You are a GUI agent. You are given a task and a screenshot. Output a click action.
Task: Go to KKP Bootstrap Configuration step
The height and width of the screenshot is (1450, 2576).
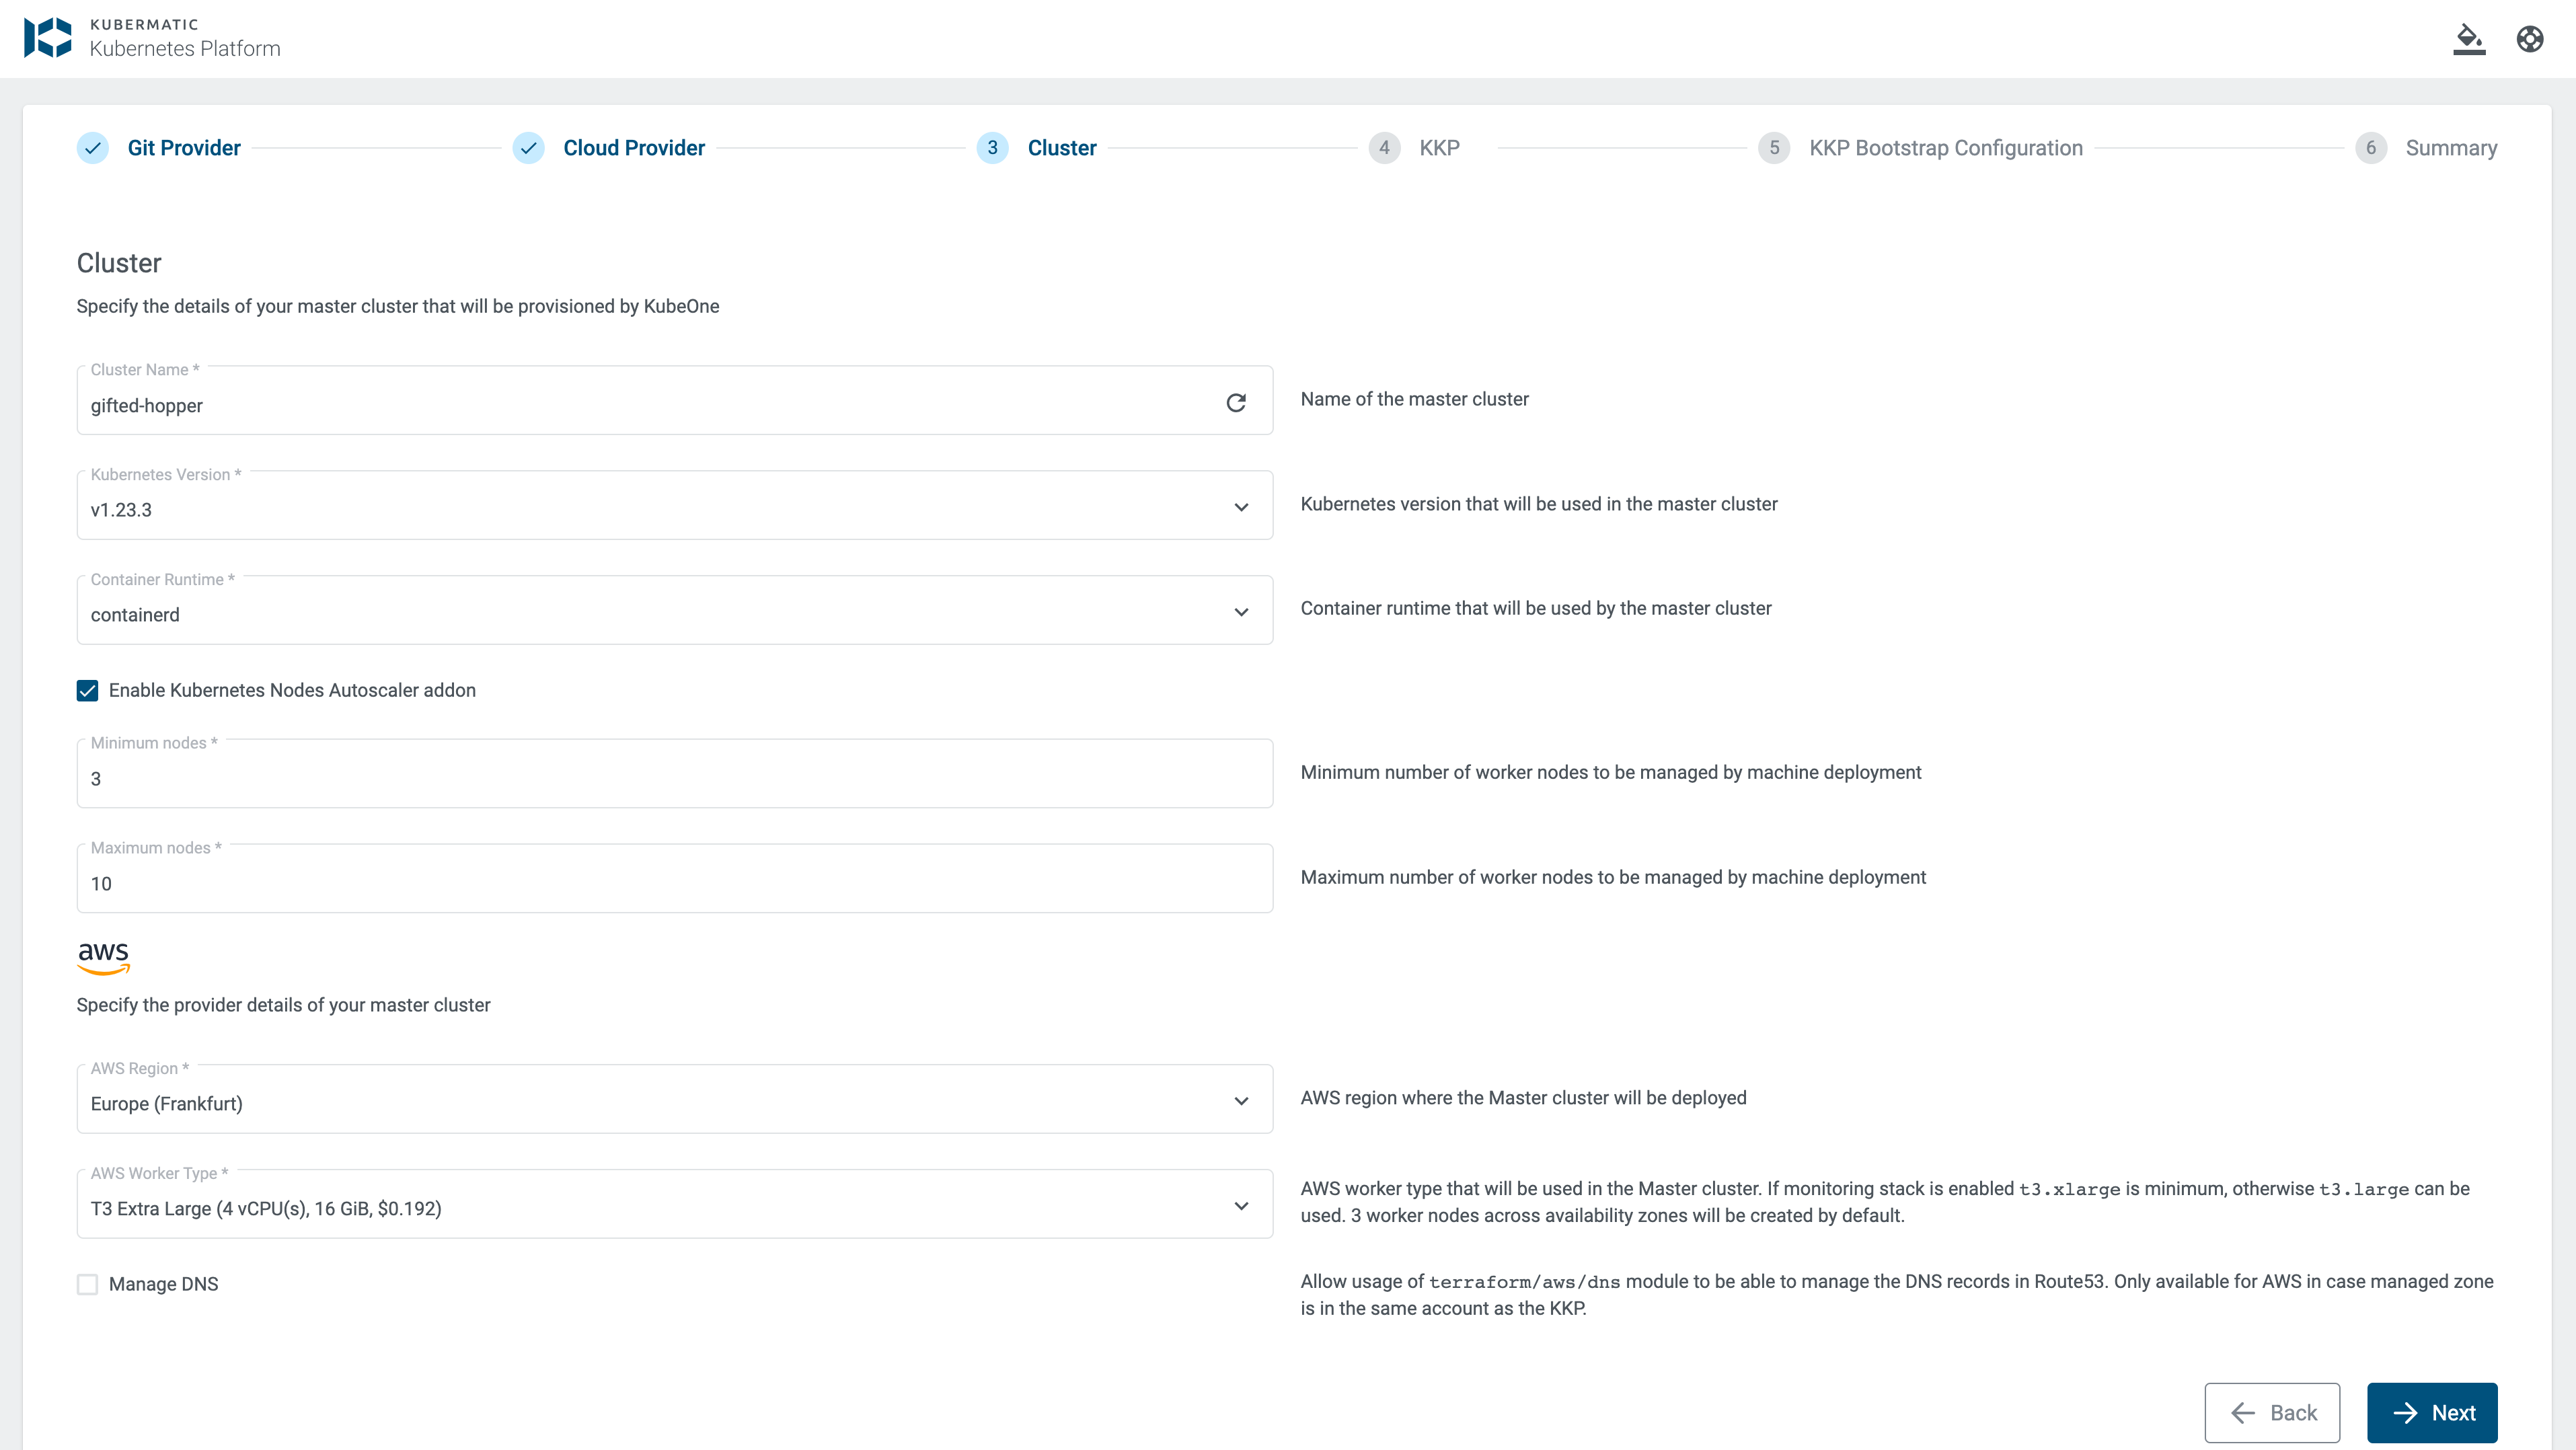1945,148
